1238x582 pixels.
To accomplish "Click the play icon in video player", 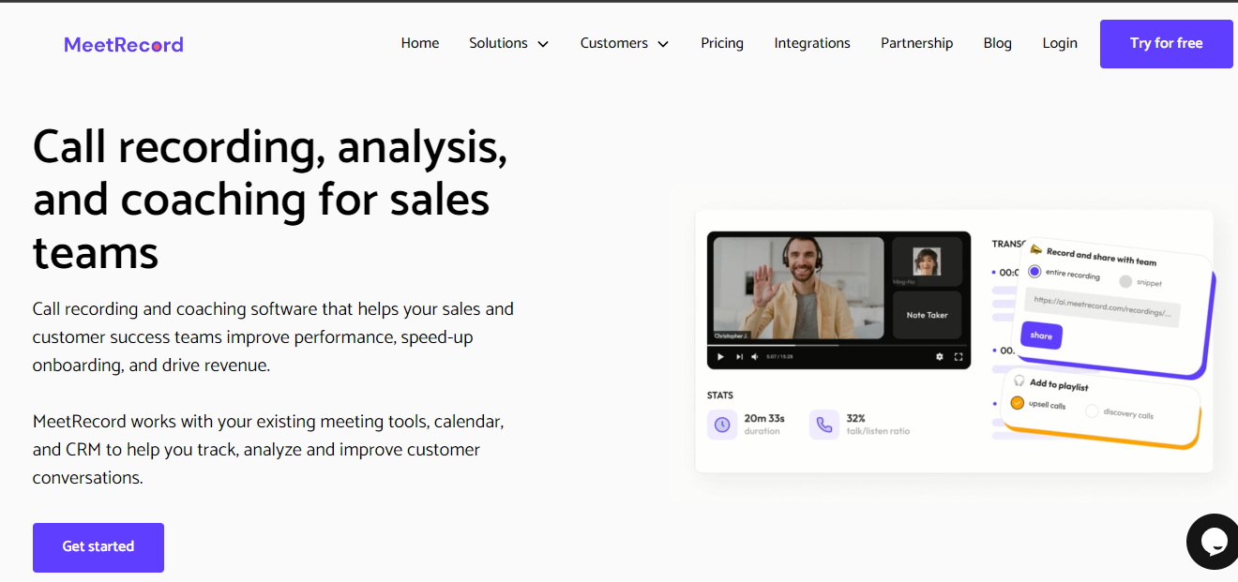I will 720,357.
